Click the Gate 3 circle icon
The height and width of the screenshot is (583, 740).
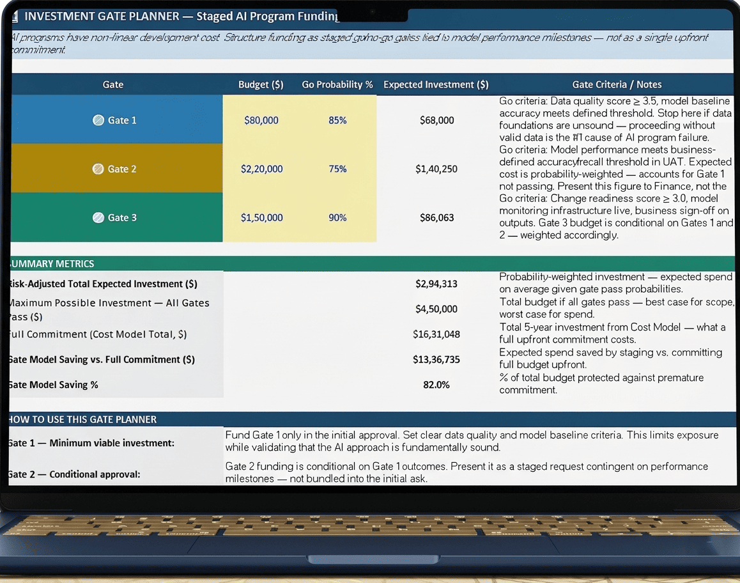coord(98,217)
